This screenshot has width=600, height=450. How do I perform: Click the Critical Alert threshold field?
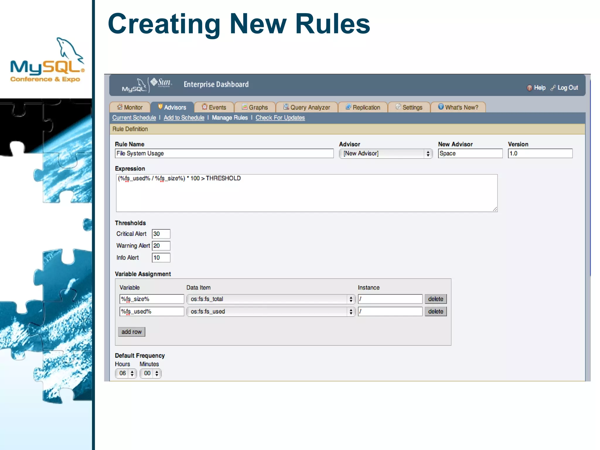tap(161, 234)
